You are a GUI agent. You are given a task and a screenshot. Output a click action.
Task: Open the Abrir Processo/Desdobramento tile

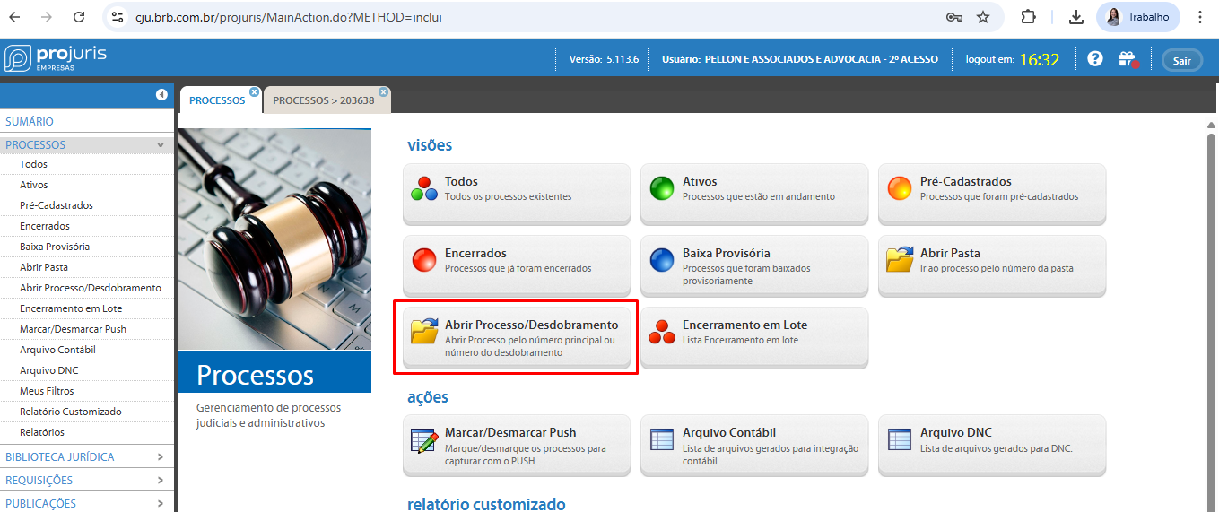tap(516, 338)
